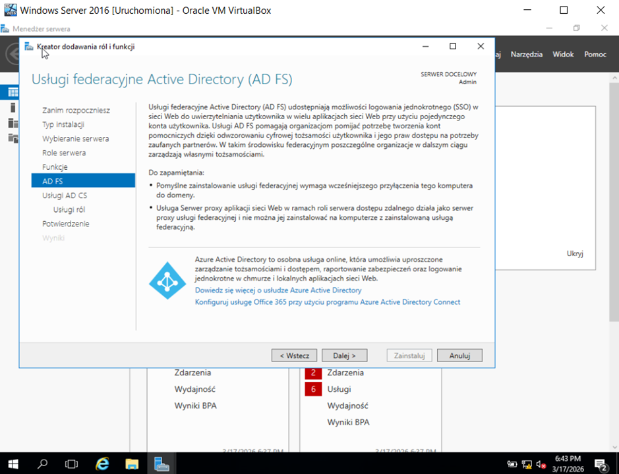The width and height of the screenshot is (619, 474).
Task: Click the Azure Active Directory logo
Action: pos(167,280)
